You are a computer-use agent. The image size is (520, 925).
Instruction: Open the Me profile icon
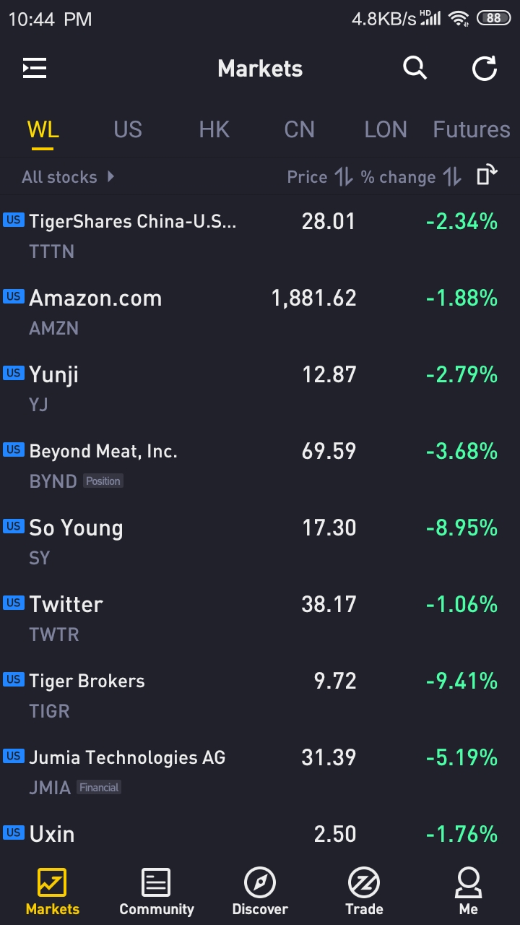468,883
